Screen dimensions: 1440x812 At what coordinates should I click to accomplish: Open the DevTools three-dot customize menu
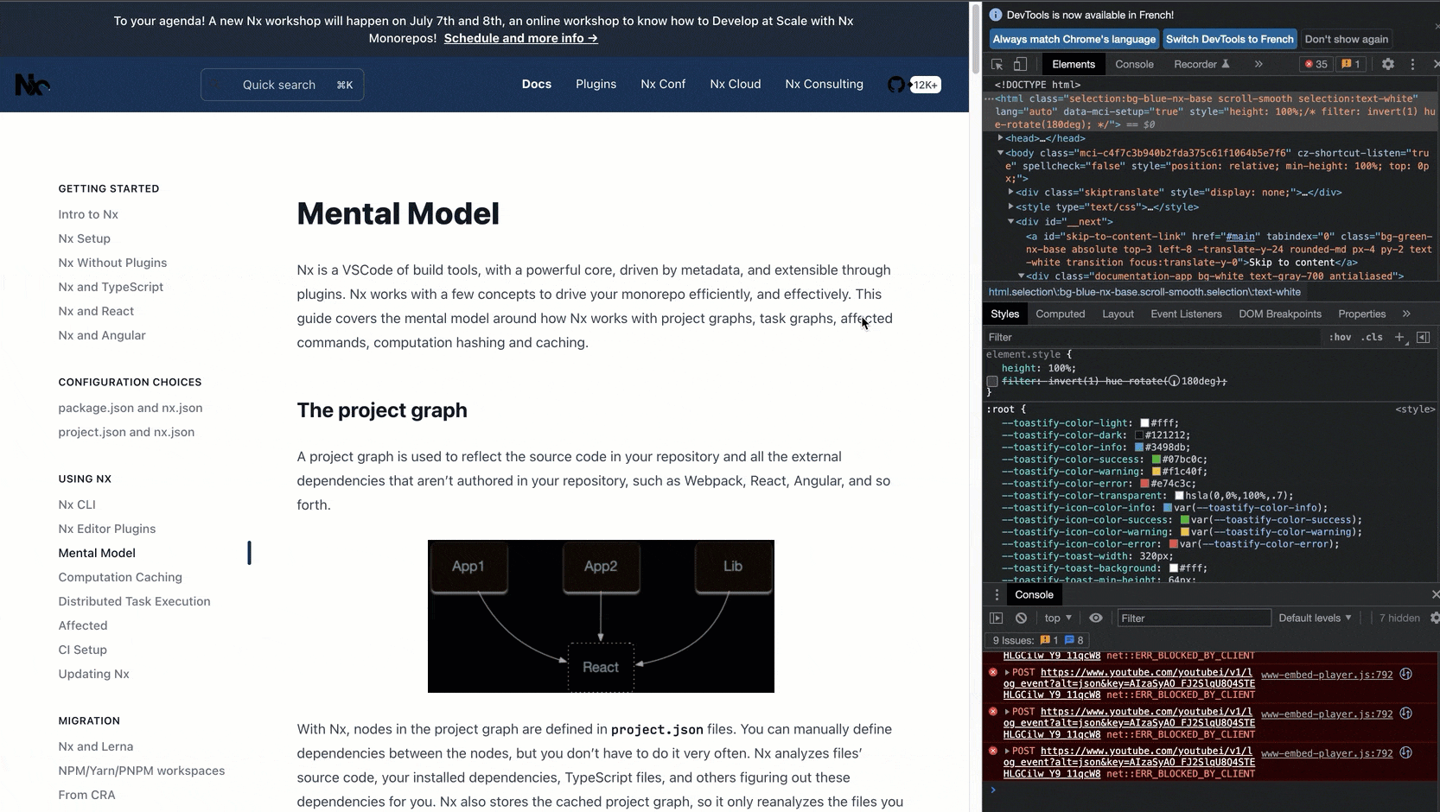point(1412,65)
